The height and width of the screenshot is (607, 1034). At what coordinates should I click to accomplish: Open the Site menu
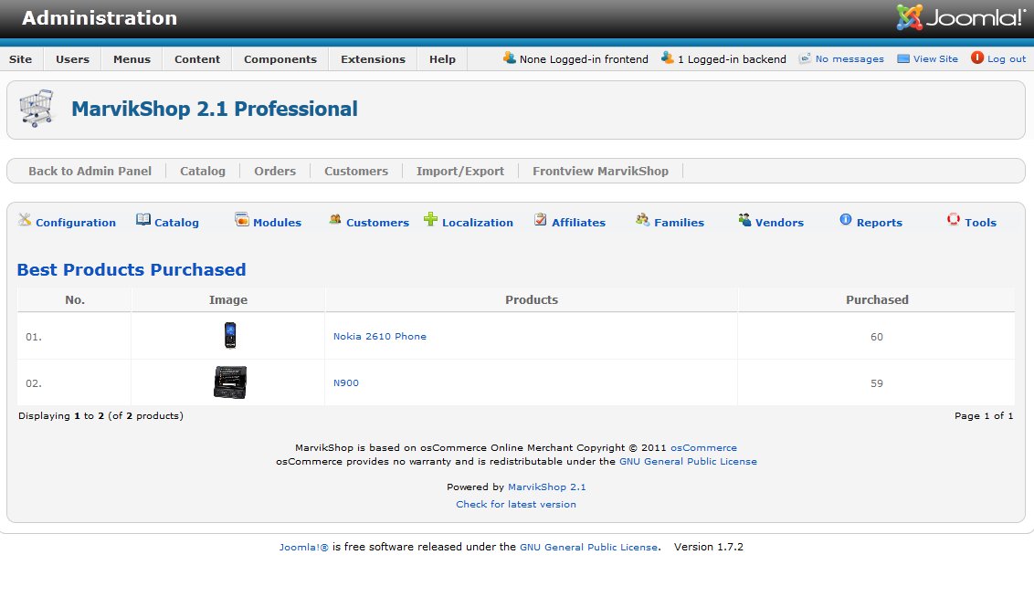tap(20, 59)
